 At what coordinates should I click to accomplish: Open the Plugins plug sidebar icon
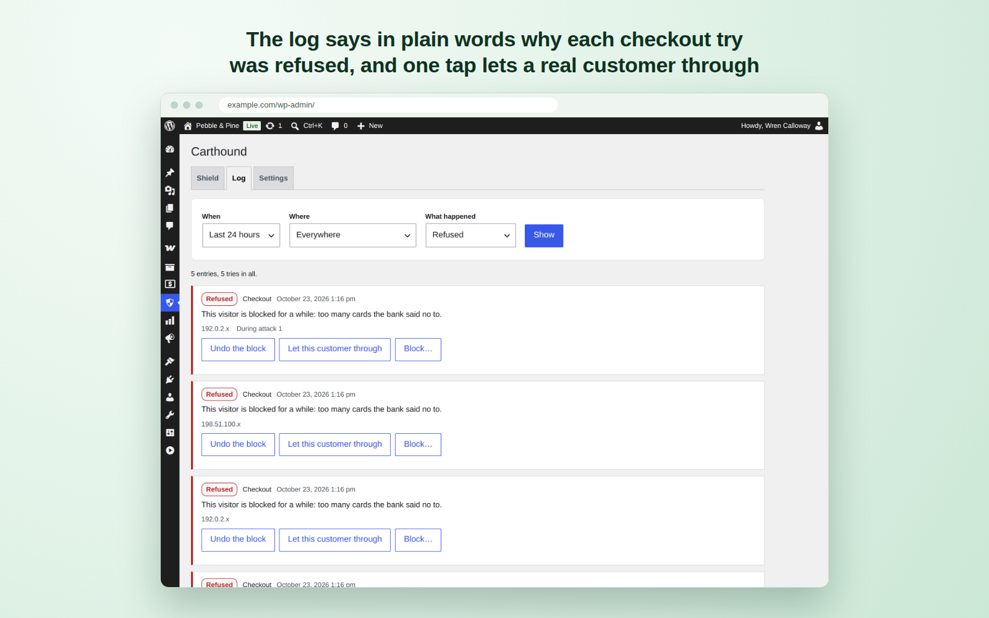170,379
